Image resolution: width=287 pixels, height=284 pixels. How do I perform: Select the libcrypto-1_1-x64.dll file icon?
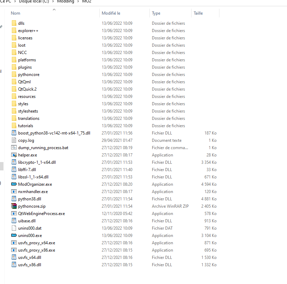point(14,162)
